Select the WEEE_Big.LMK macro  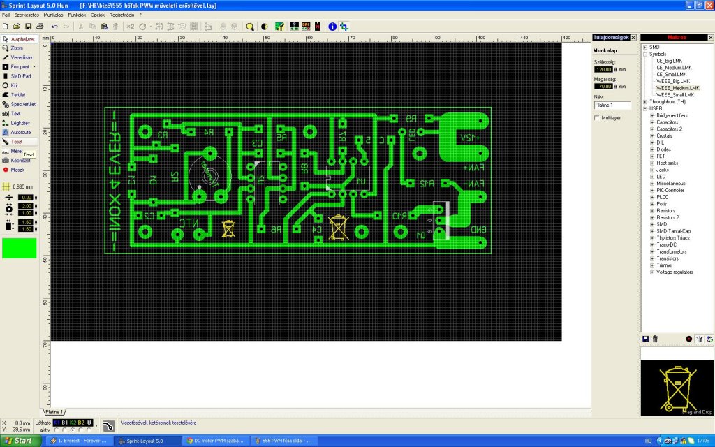click(x=673, y=81)
